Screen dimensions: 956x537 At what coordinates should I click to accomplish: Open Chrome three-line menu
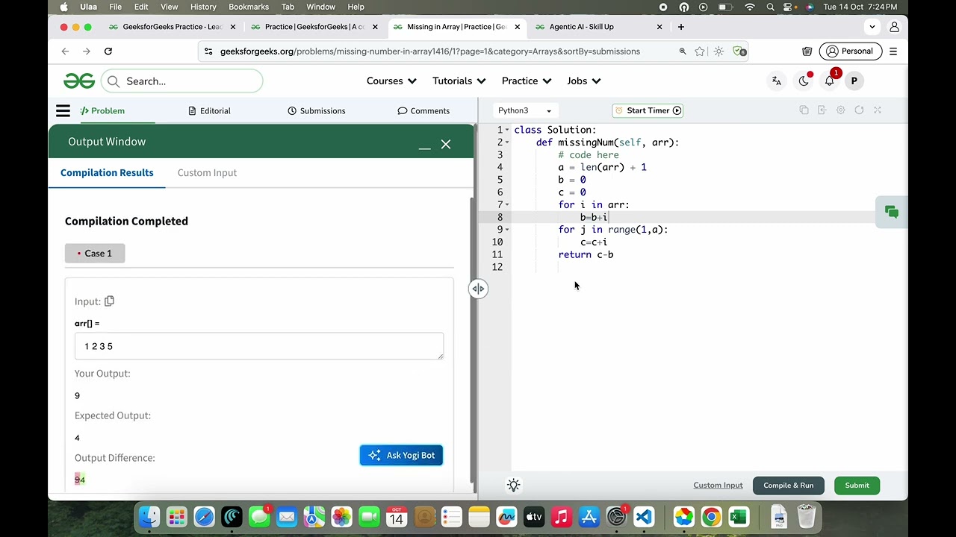[893, 51]
